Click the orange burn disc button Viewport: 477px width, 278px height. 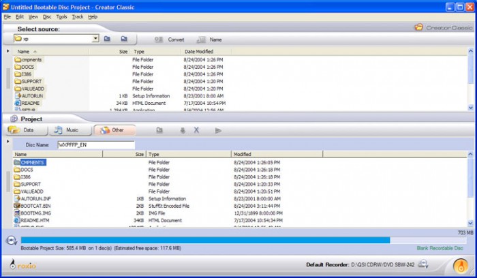[461, 266]
